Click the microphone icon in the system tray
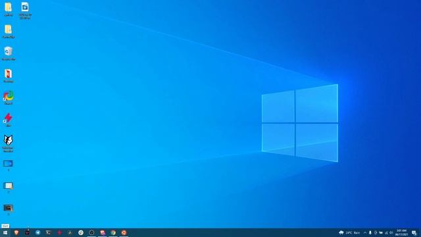Viewport: 421px width, 237px height. click(x=370, y=232)
